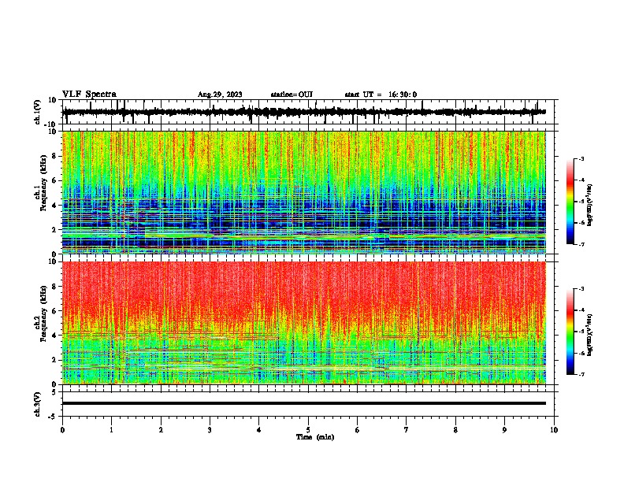Click the -7 label on the ch.1 color bar
This screenshot has width=624, height=482.
pyautogui.click(x=581, y=244)
